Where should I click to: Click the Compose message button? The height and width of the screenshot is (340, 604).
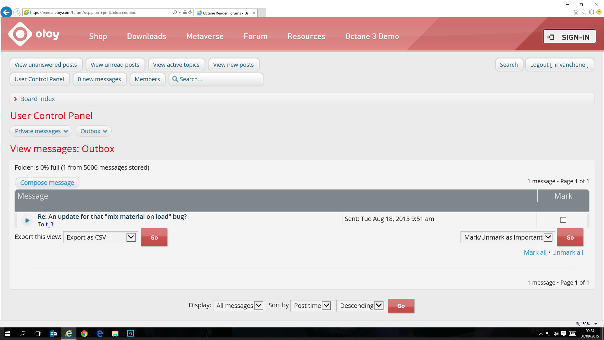pos(47,183)
